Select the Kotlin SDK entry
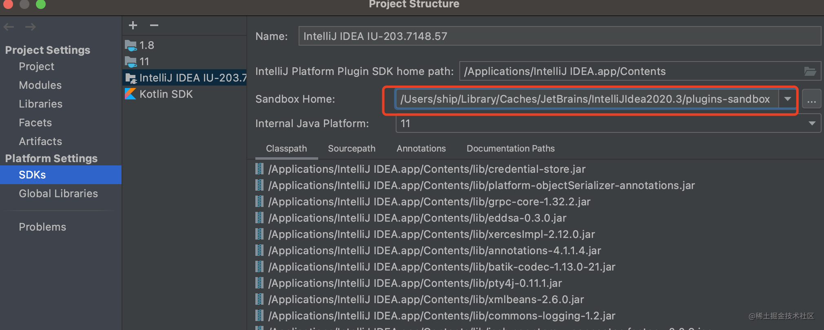The height and width of the screenshot is (330, 824). 184,94
